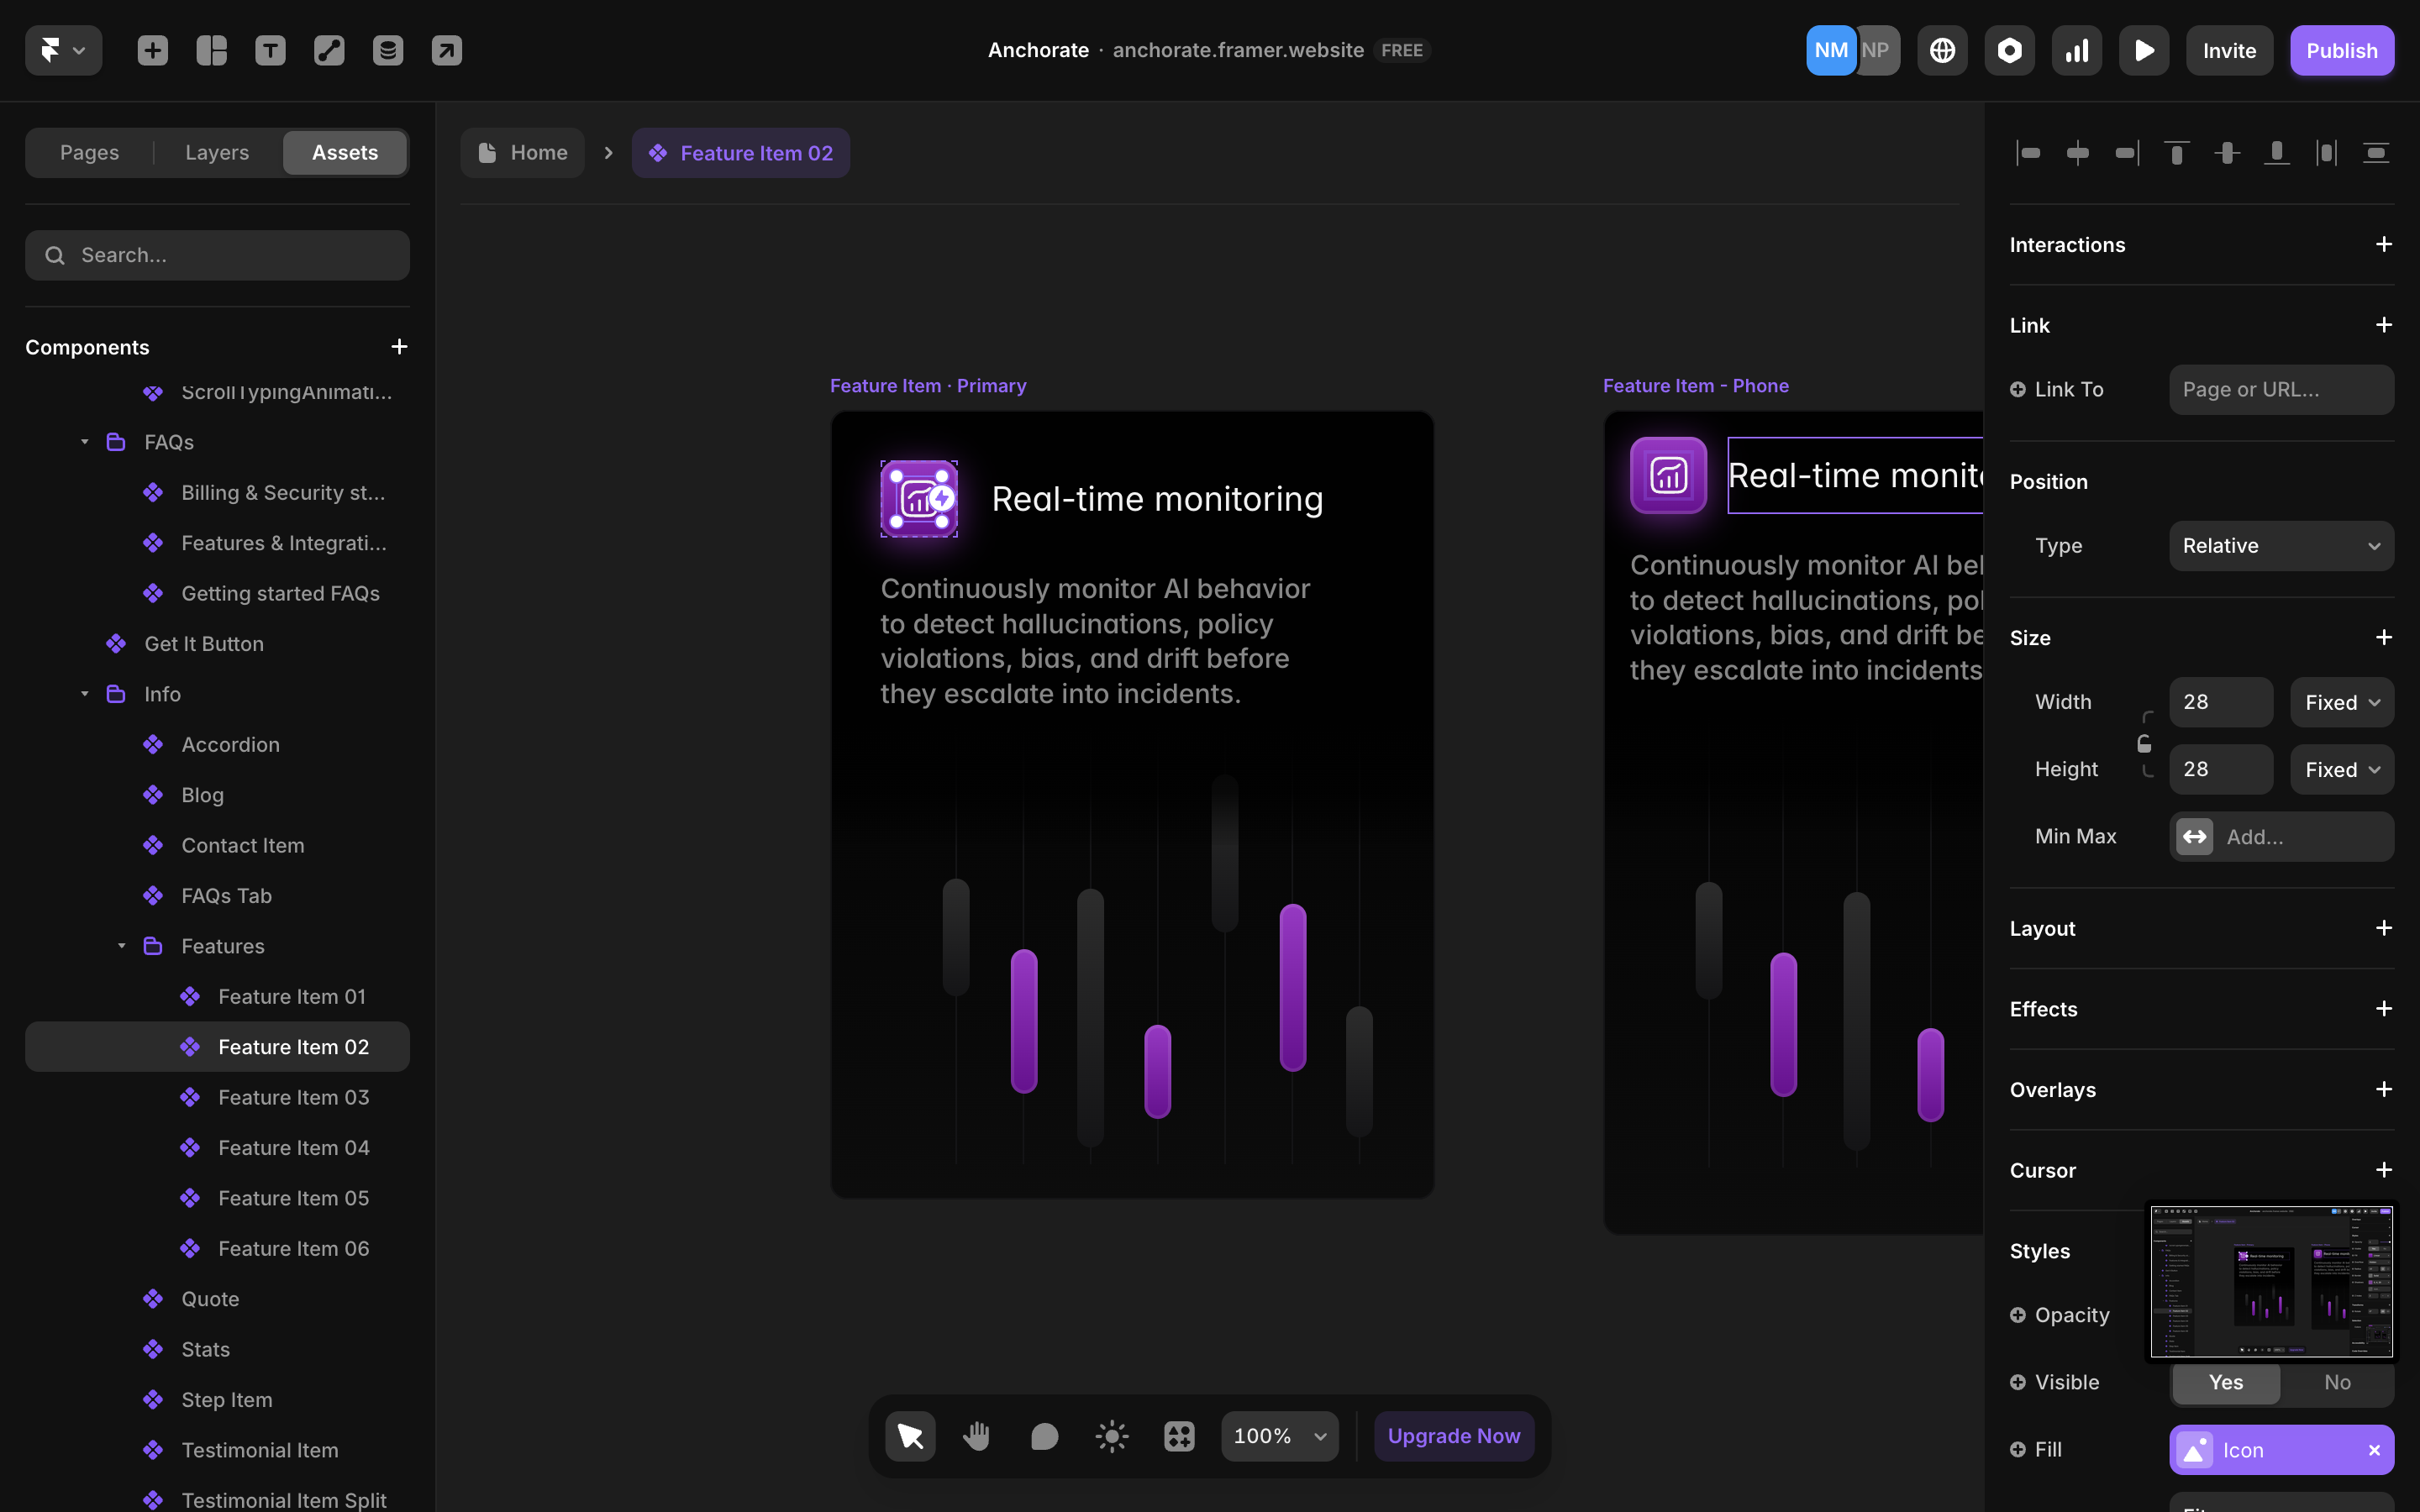Select the Text tool in top toolbar
This screenshot has height=1512, width=2420.
click(270, 50)
